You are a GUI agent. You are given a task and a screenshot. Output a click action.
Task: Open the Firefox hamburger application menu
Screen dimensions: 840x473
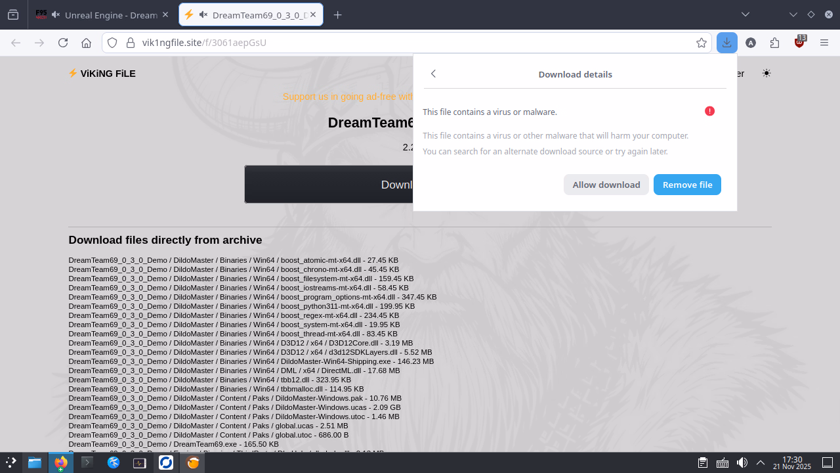click(x=824, y=43)
